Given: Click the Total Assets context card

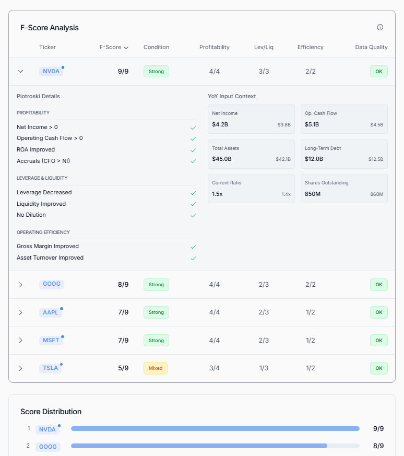Looking at the screenshot, I should coord(252,154).
